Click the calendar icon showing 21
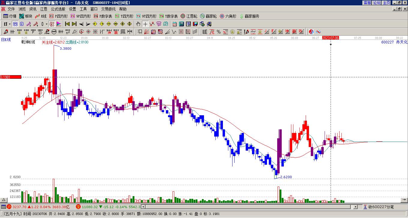The height and width of the screenshot is (218, 408). tap(174, 24)
